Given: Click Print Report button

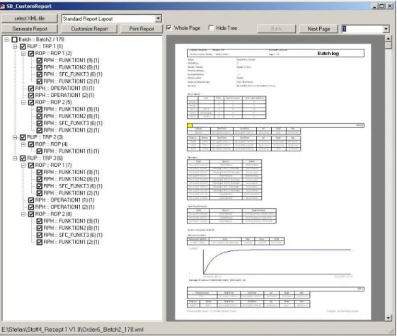Looking at the screenshot, I should point(142,29).
